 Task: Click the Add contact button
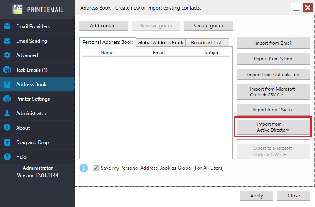pos(103,26)
